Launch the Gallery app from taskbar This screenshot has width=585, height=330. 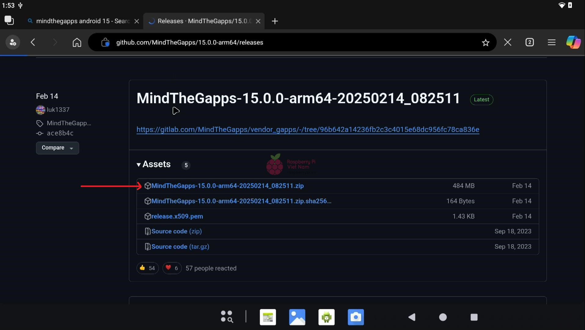click(x=297, y=317)
